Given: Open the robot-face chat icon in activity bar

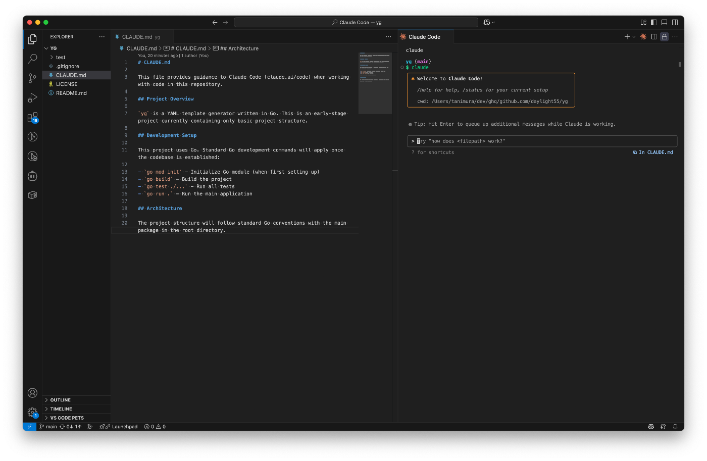Looking at the screenshot, I should [x=32, y=176].
